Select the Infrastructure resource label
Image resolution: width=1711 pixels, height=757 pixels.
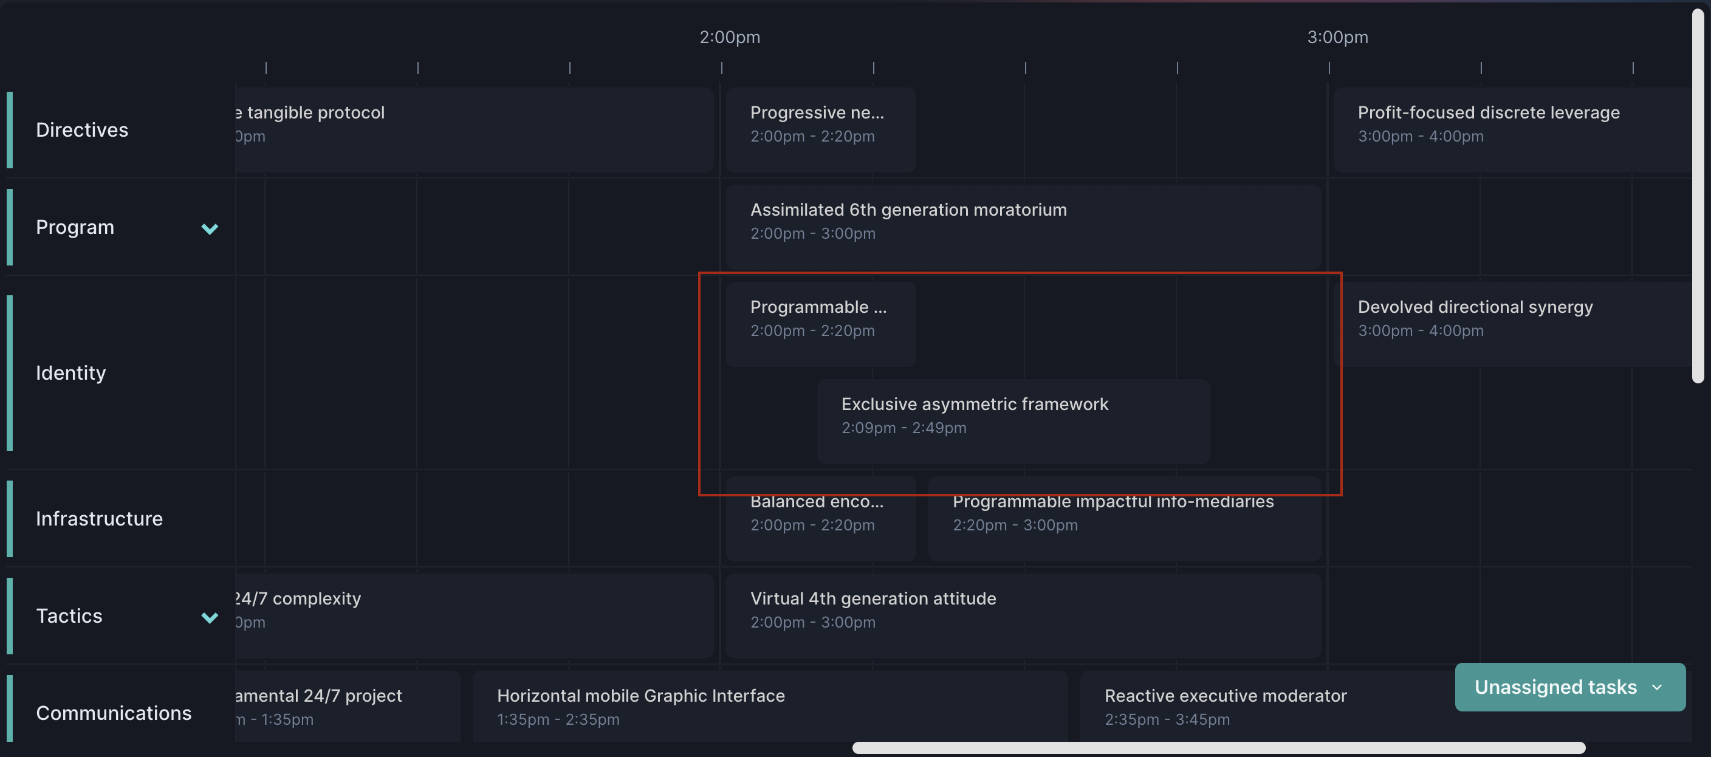coord(99,518)
